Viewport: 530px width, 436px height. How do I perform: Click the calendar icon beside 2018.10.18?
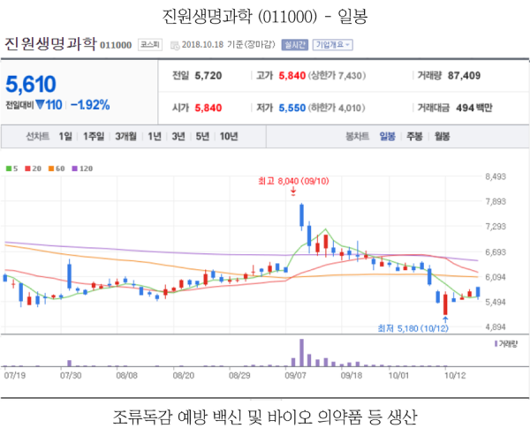175,45
